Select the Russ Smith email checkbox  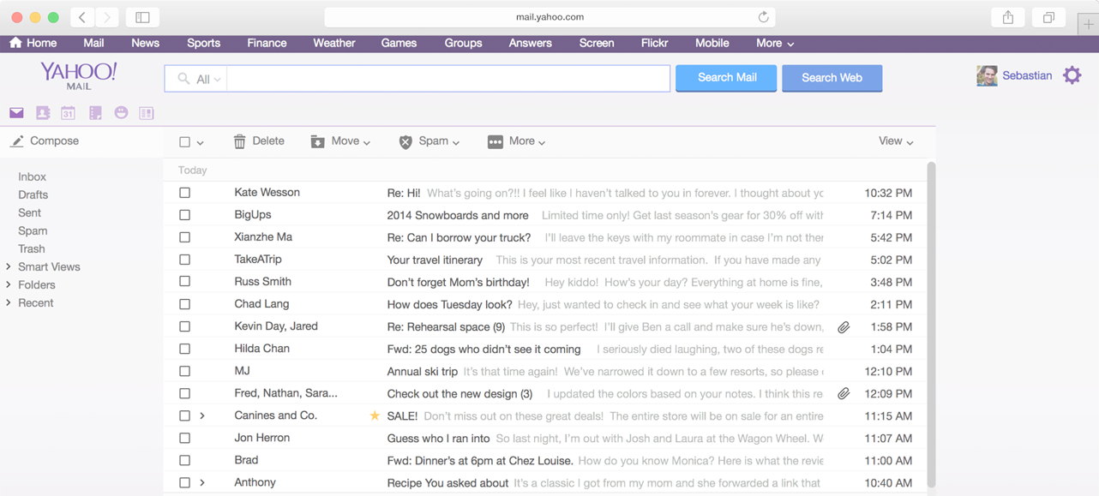(x=184, y=282)
